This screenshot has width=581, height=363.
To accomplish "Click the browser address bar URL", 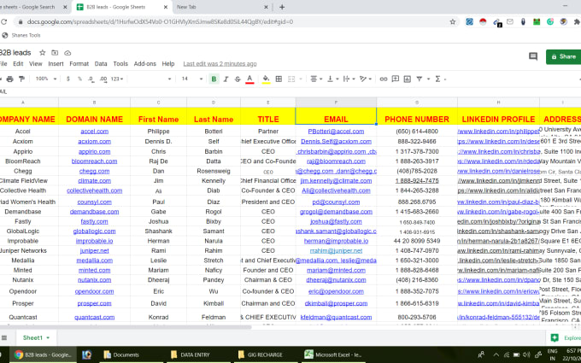I will coord(160,22).
